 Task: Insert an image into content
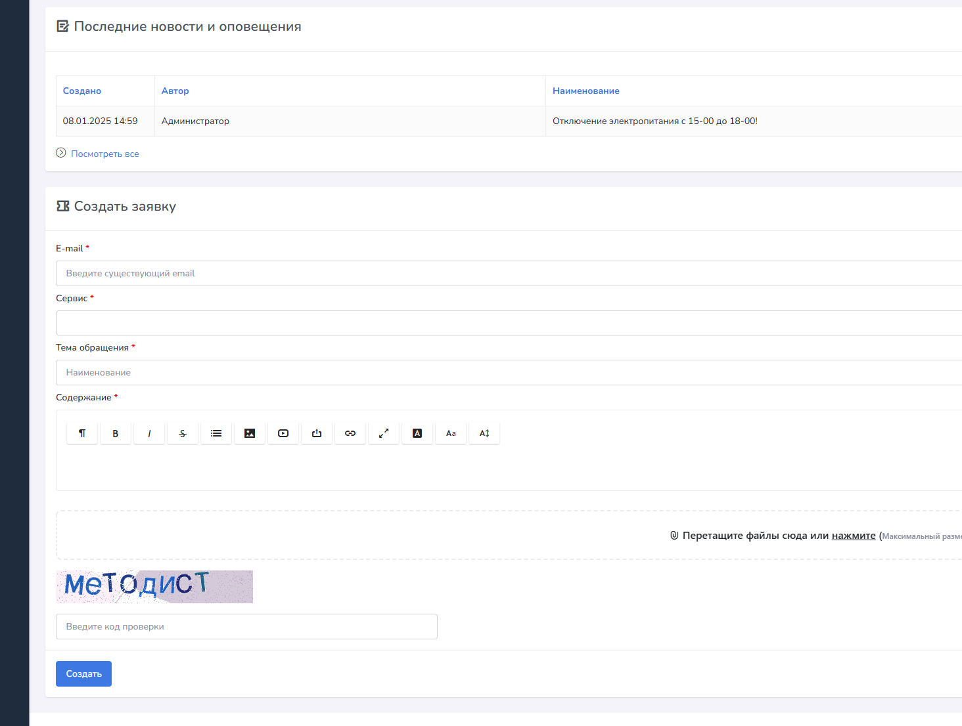coord(250,433)
